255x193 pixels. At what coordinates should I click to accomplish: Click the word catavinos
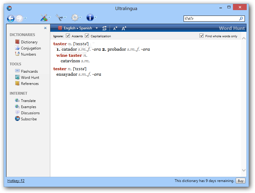click(70, 61)
